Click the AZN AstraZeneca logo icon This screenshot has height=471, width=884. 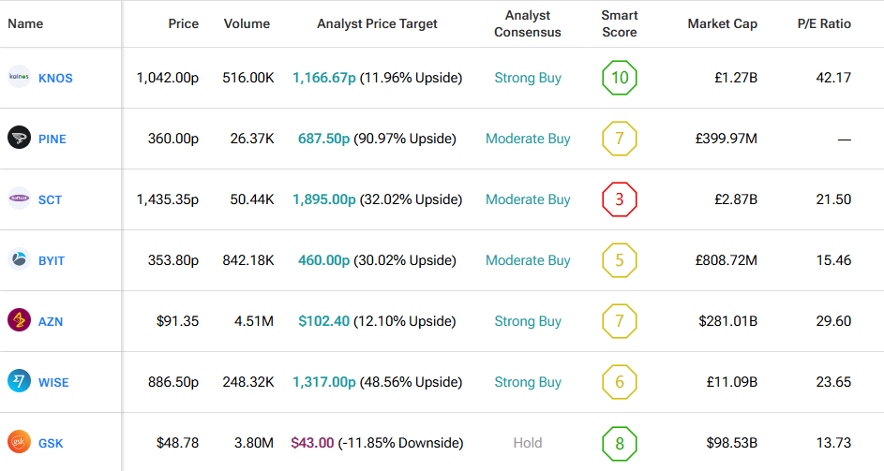tap(19, 321)
